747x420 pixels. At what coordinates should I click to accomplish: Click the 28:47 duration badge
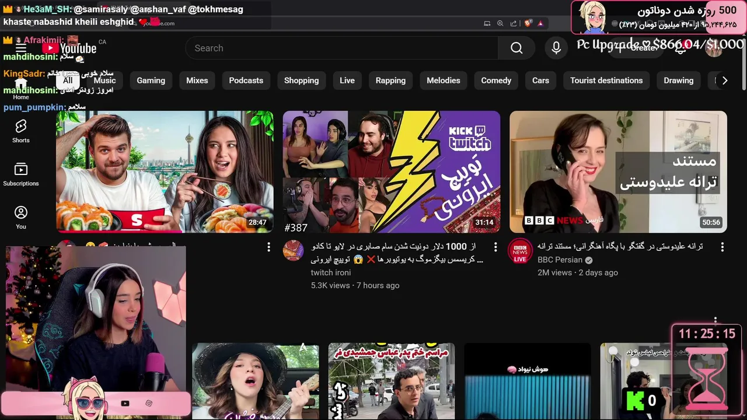click(257, 222)
